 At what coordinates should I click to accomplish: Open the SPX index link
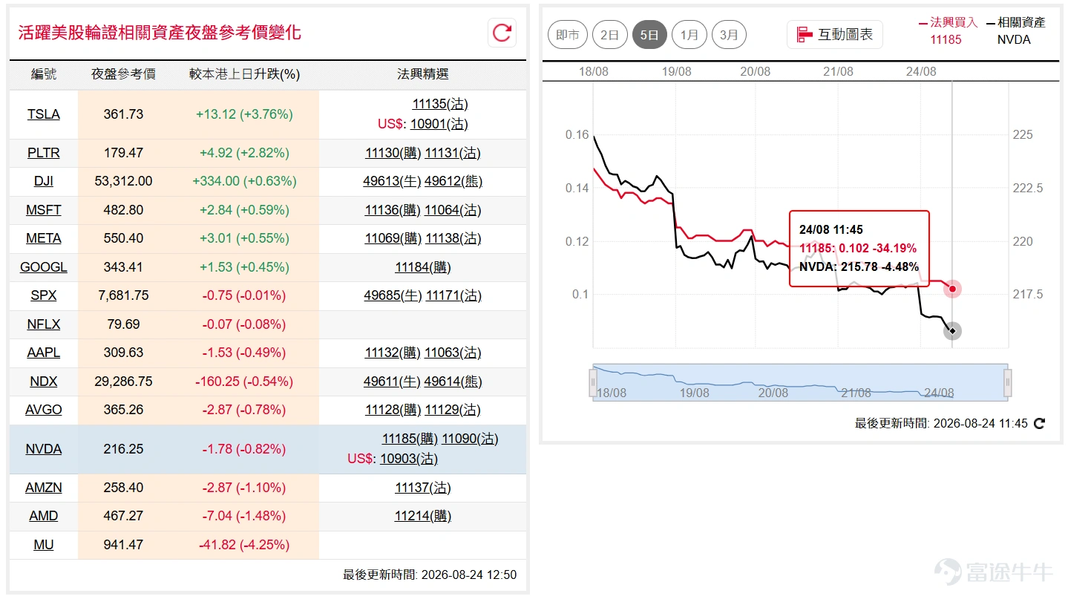click(x=44, y=295)
